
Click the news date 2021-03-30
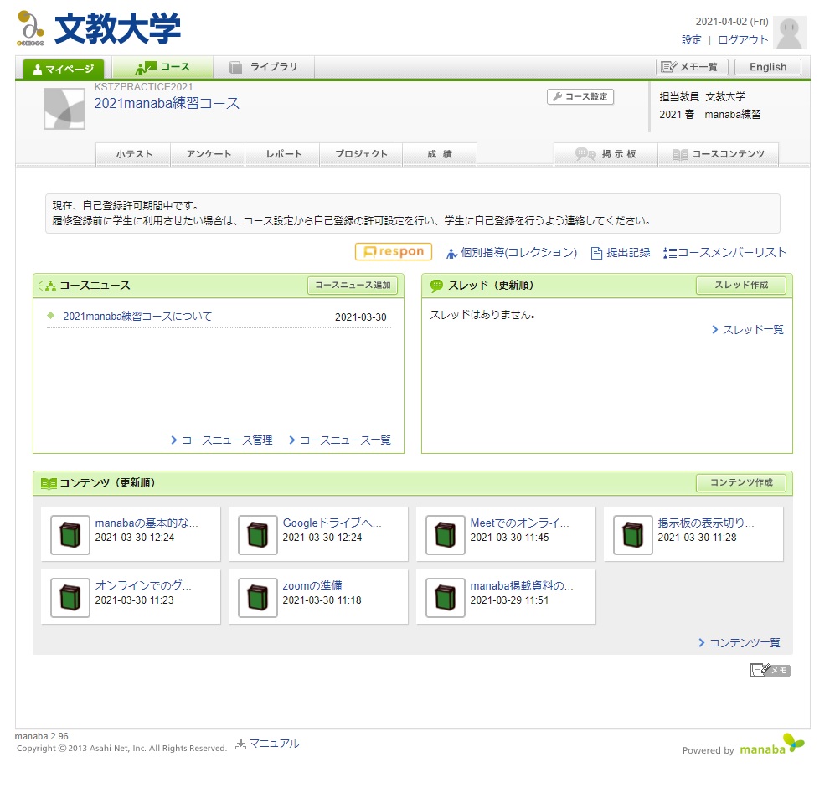tap(360, 317)
